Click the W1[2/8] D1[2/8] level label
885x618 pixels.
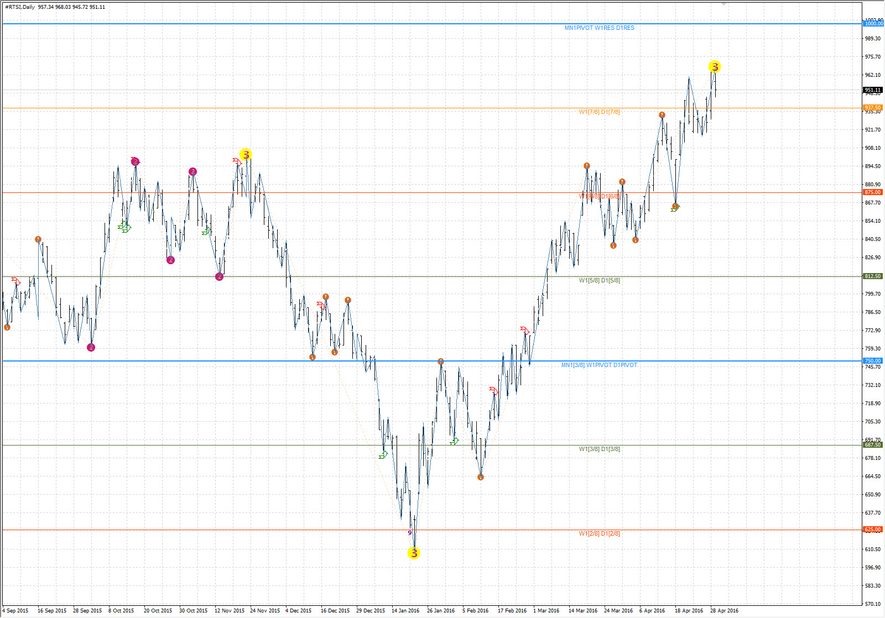pos(599,533)
